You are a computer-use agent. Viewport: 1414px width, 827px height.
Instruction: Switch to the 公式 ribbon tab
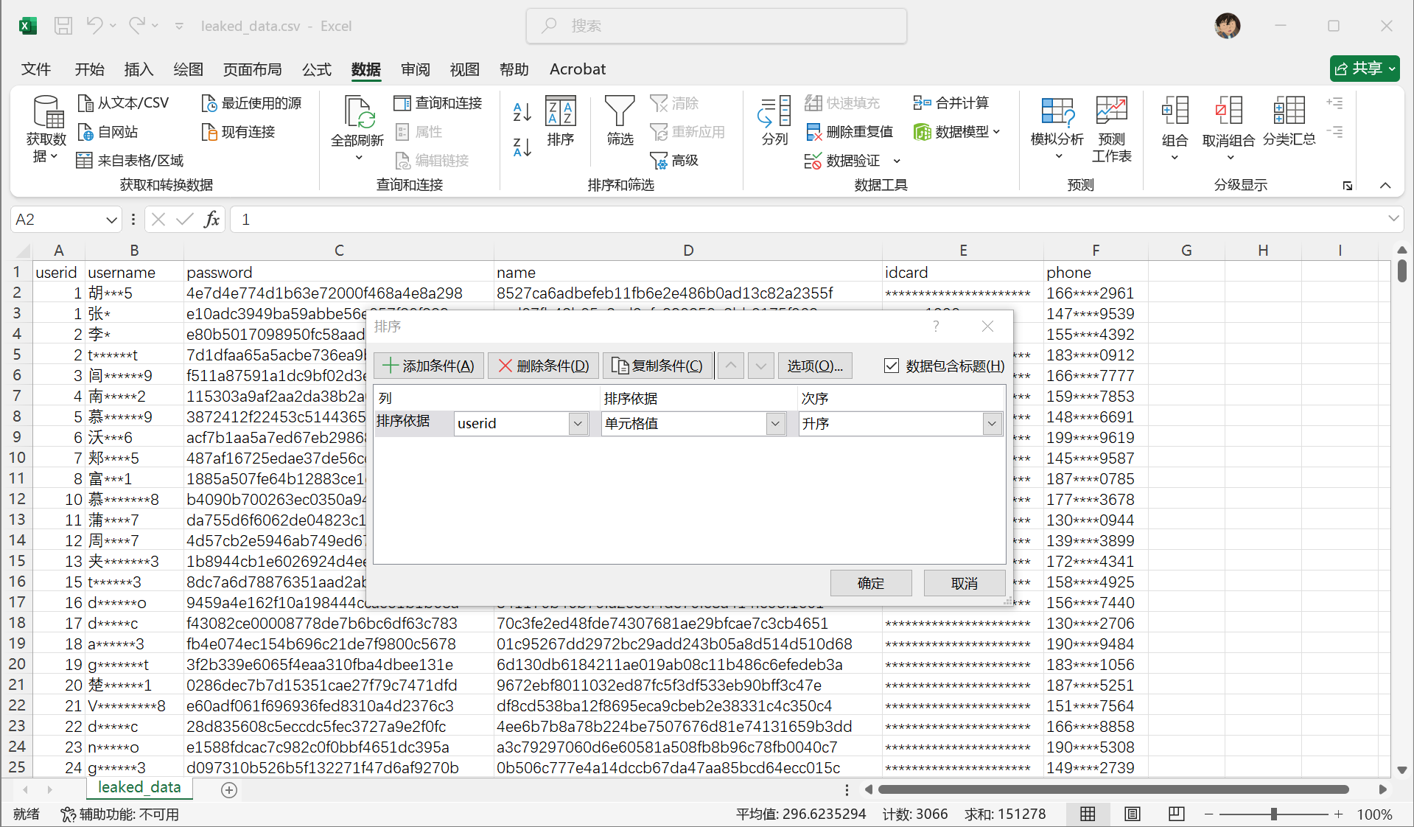click(316, 69)
